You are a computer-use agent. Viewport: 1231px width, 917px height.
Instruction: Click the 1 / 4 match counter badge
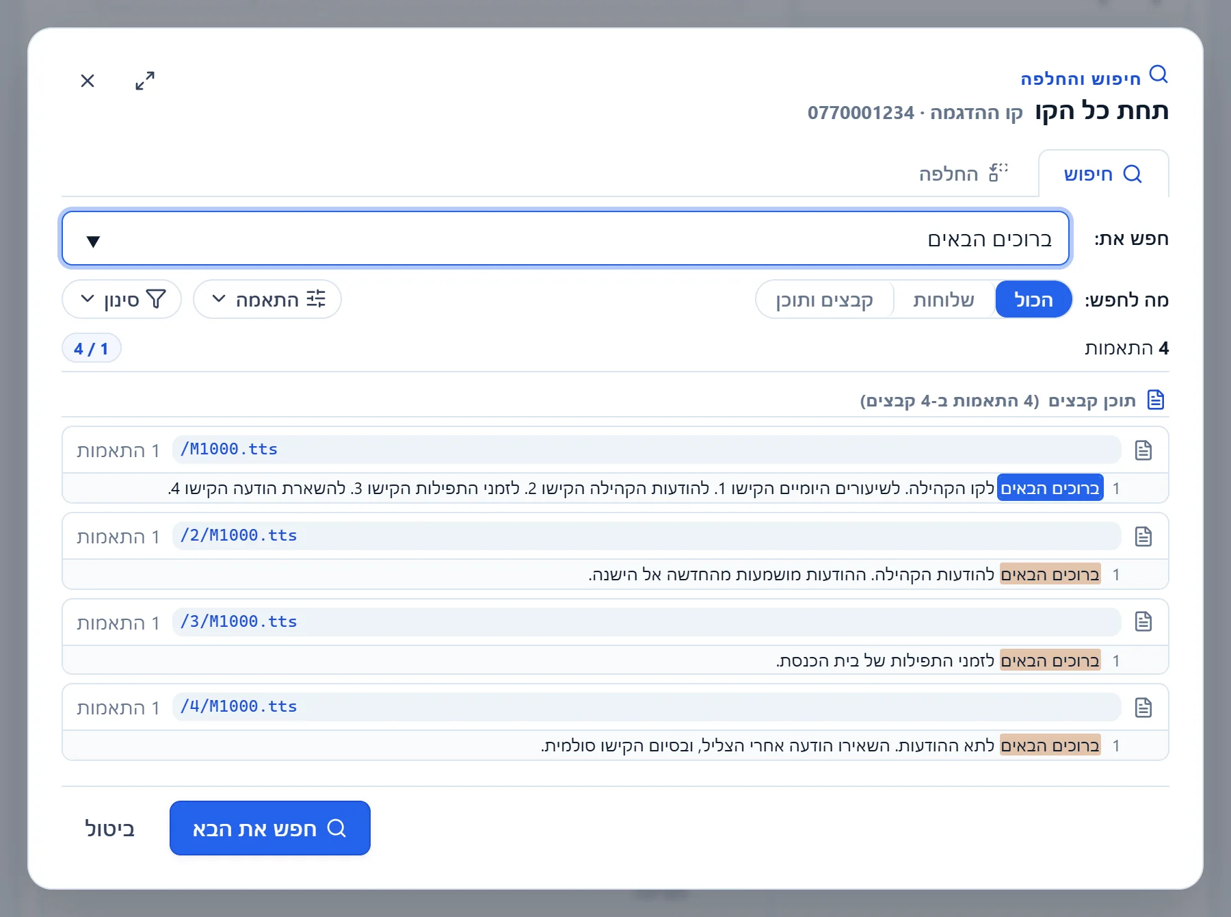(92, 348)
